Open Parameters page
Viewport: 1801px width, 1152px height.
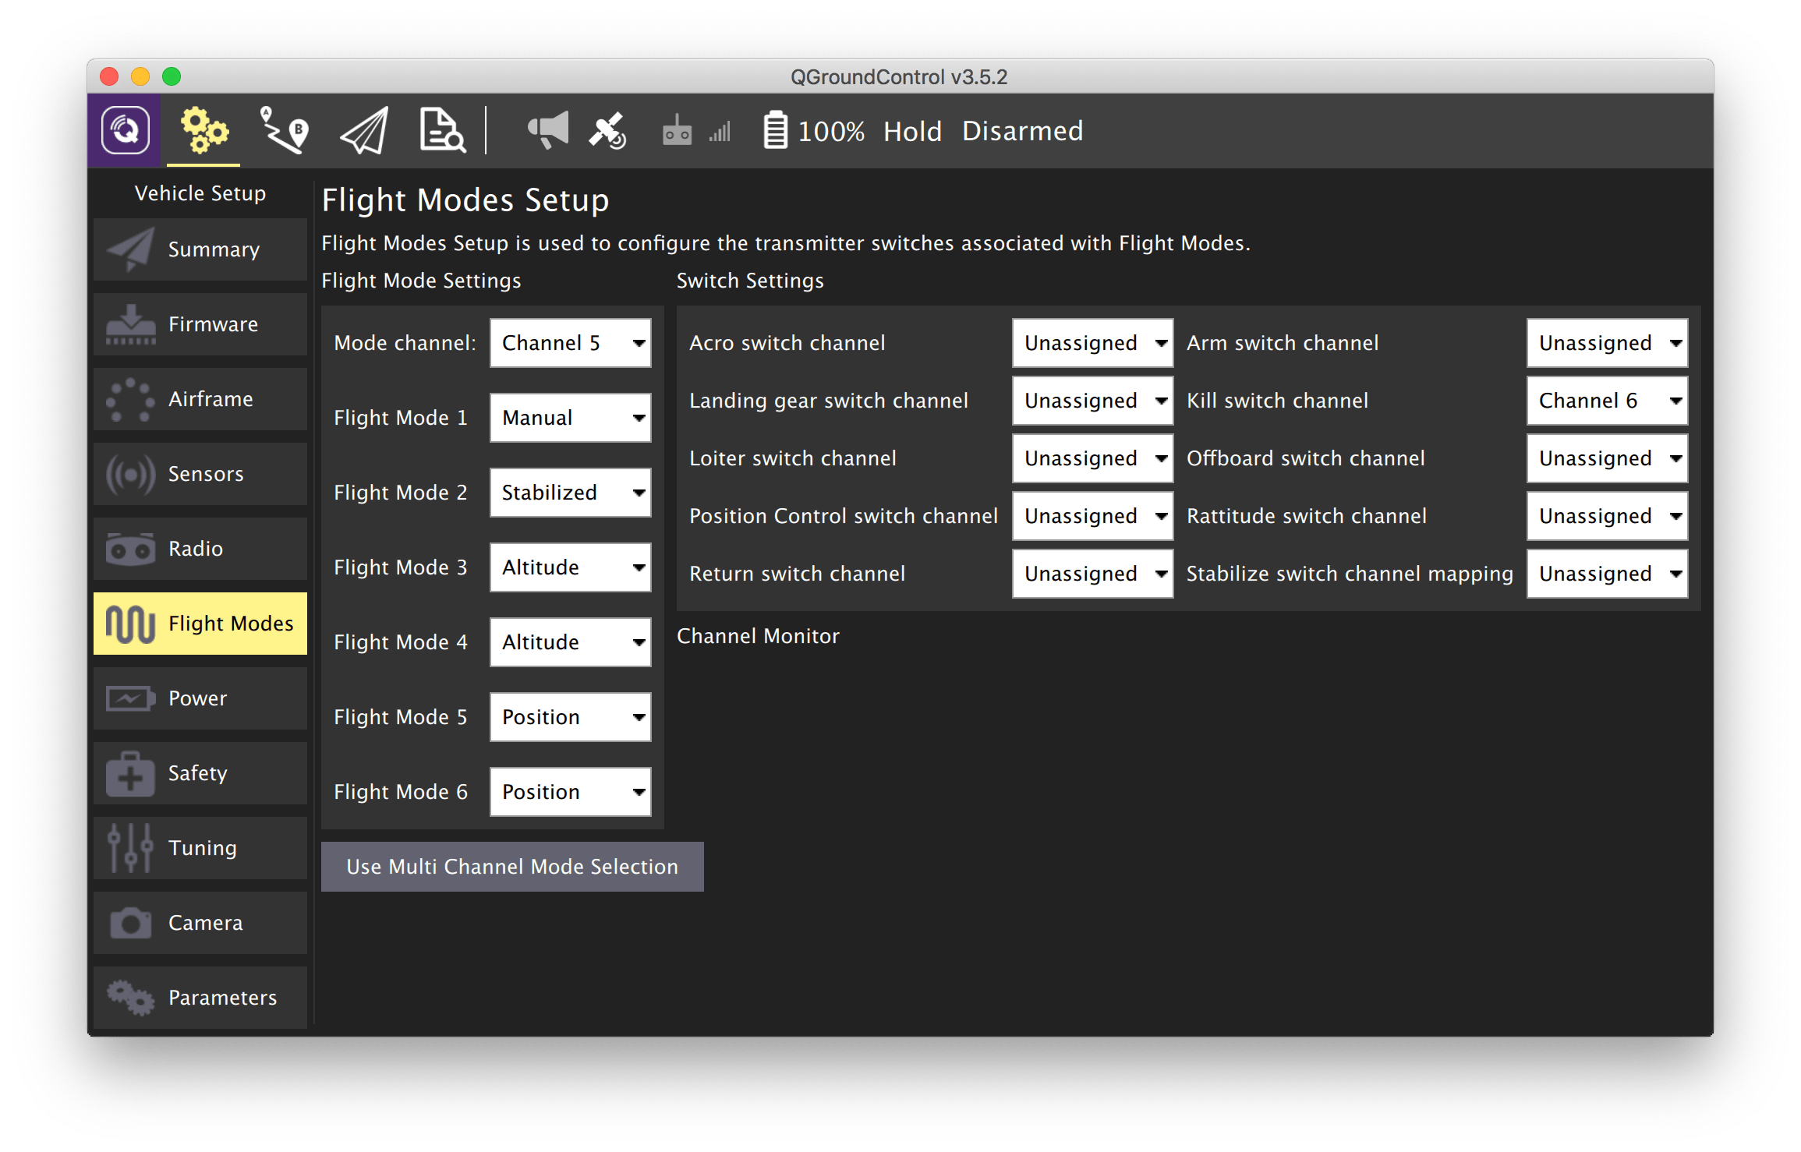coord(200,998)
